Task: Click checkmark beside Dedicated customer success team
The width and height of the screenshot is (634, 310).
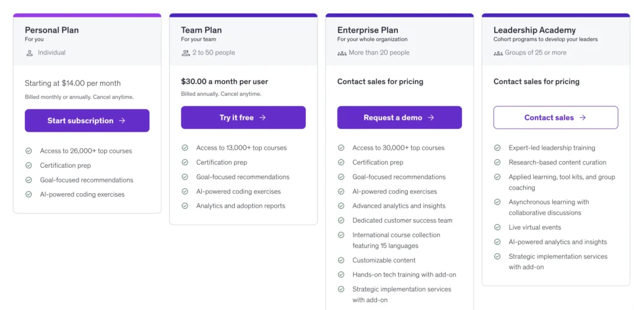Action: click(341, 220)
